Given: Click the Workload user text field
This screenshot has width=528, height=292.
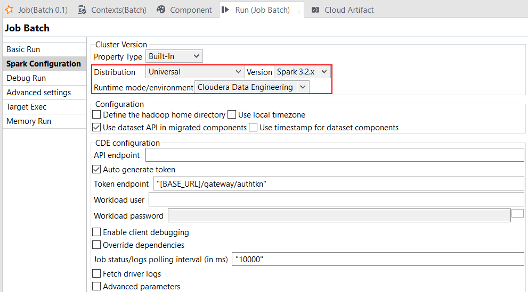Looking at the screenshot, I should point(336,200).
